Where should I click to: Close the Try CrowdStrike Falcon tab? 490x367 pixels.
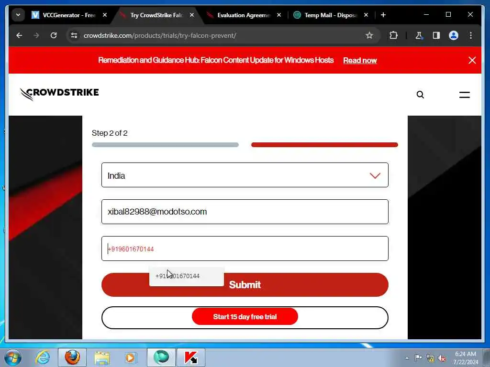[x=192, y=15]
